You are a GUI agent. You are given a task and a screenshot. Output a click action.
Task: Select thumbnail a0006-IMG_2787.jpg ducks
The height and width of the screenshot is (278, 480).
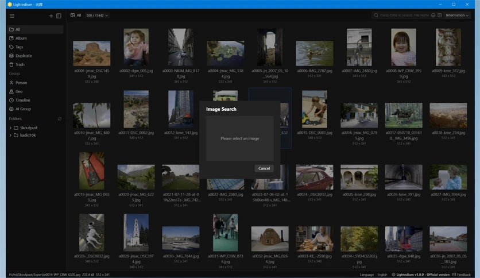coord(315,53)
